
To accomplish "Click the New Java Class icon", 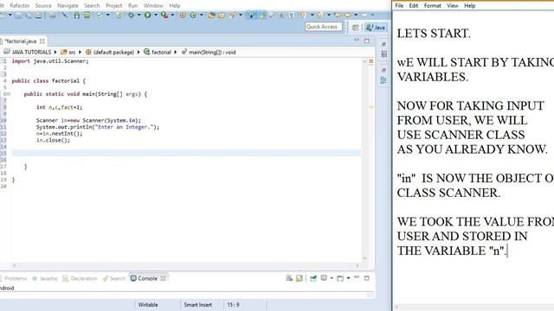I will pyautogui.click(x=193, y=16).
